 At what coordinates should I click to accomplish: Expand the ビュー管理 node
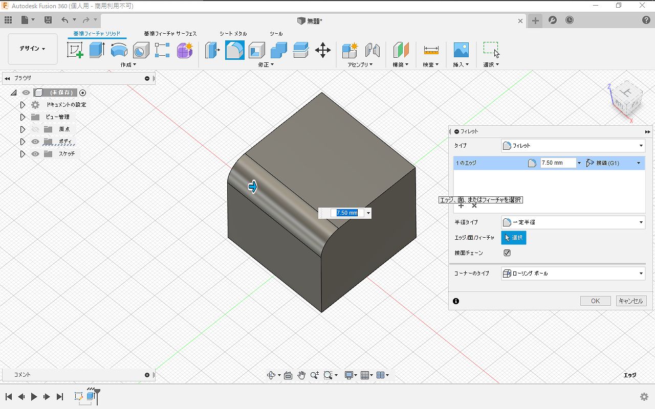pyautogui.click(x=23, y=117)
